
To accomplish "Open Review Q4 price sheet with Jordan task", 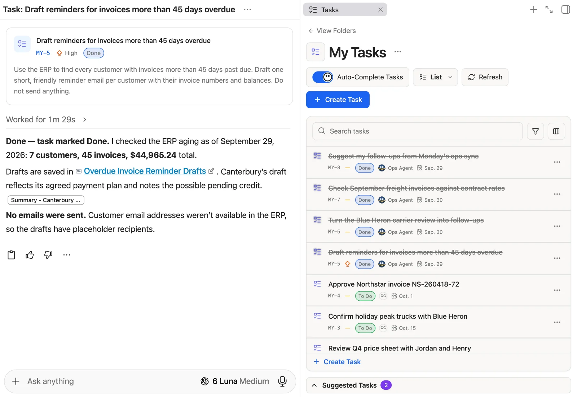I will [x=400, y=348].
